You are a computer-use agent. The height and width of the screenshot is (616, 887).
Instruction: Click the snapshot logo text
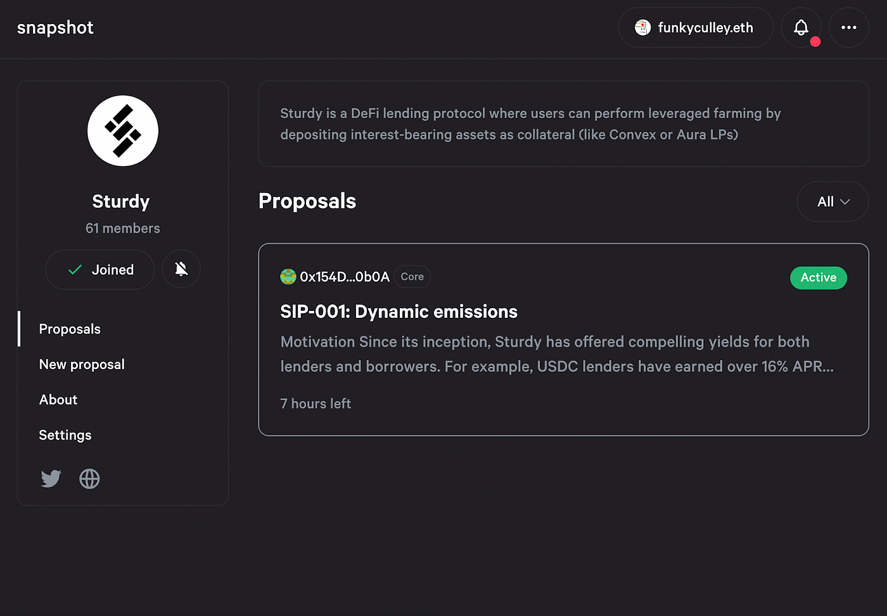point(55,28)
